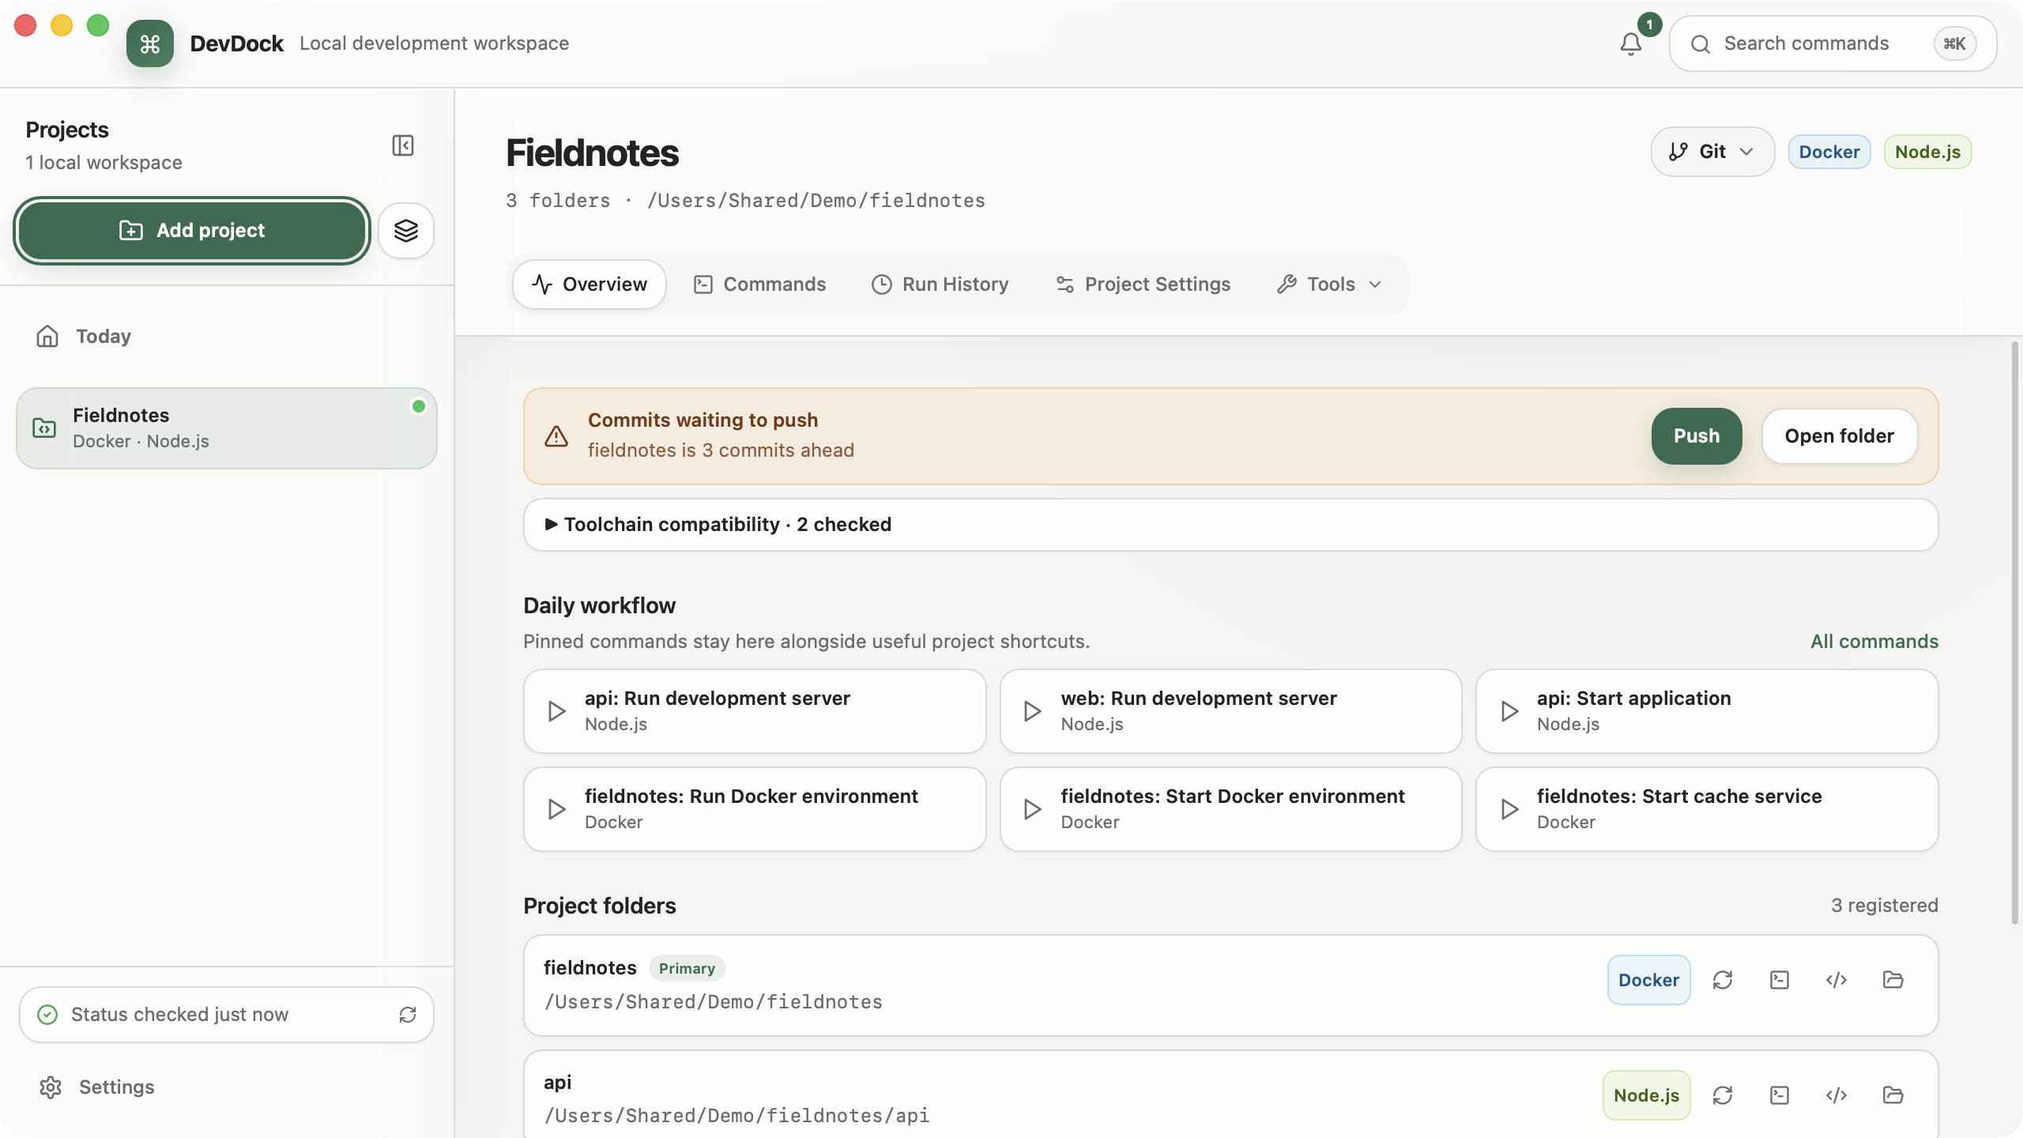Screen dimensions: 2023x1138
Task: Click the /Users/Shared/Demo/fieldnotes/api path
Action: coord(736,1116)
